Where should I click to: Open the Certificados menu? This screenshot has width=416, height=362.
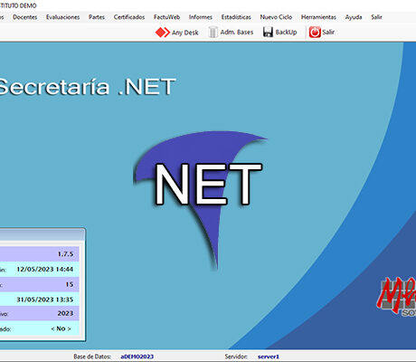[129, 17]
